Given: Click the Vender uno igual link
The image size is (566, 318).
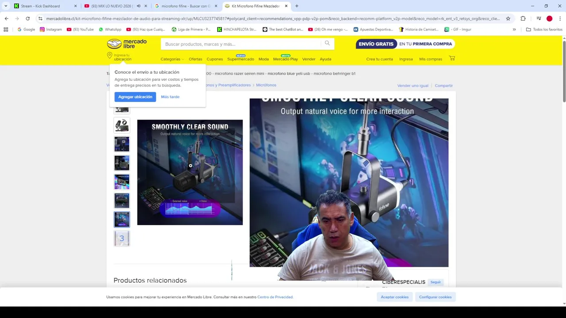Looking at the screenshot, I should click(413, 86).
